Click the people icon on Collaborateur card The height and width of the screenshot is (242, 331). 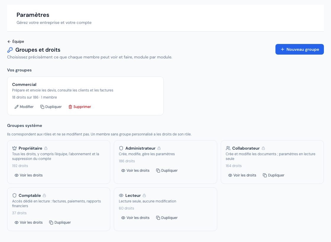(x=228, y=148)
